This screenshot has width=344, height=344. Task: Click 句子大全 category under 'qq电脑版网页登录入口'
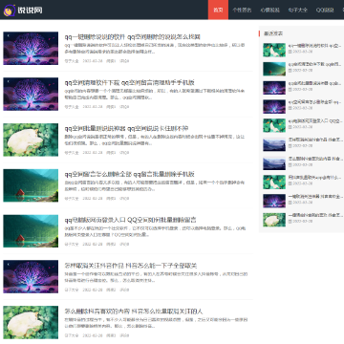point(72,245)
